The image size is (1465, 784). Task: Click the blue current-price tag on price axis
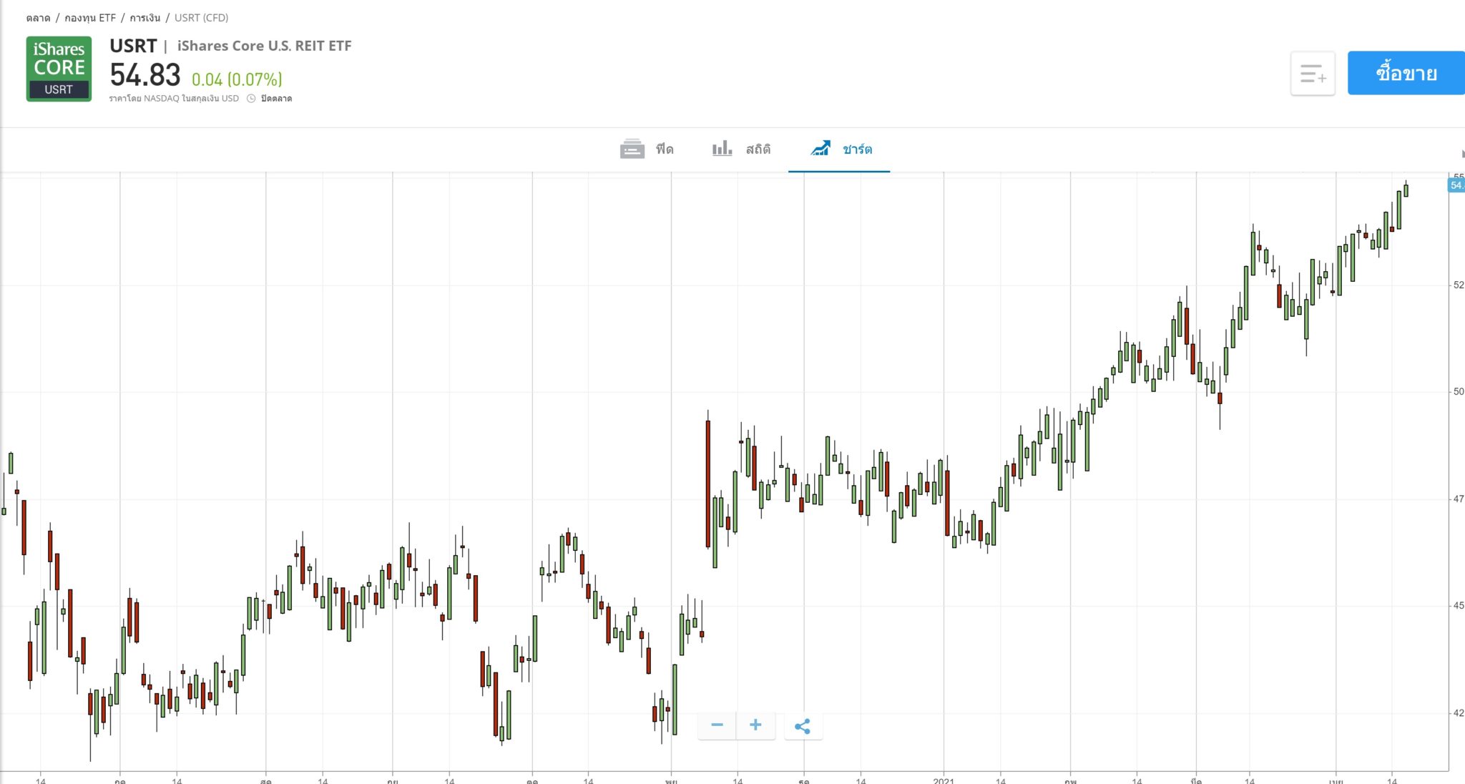click(x=1456, y=185)
